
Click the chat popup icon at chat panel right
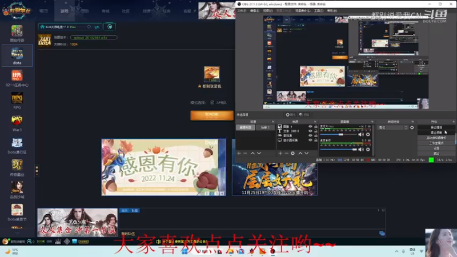pos(382,234)
